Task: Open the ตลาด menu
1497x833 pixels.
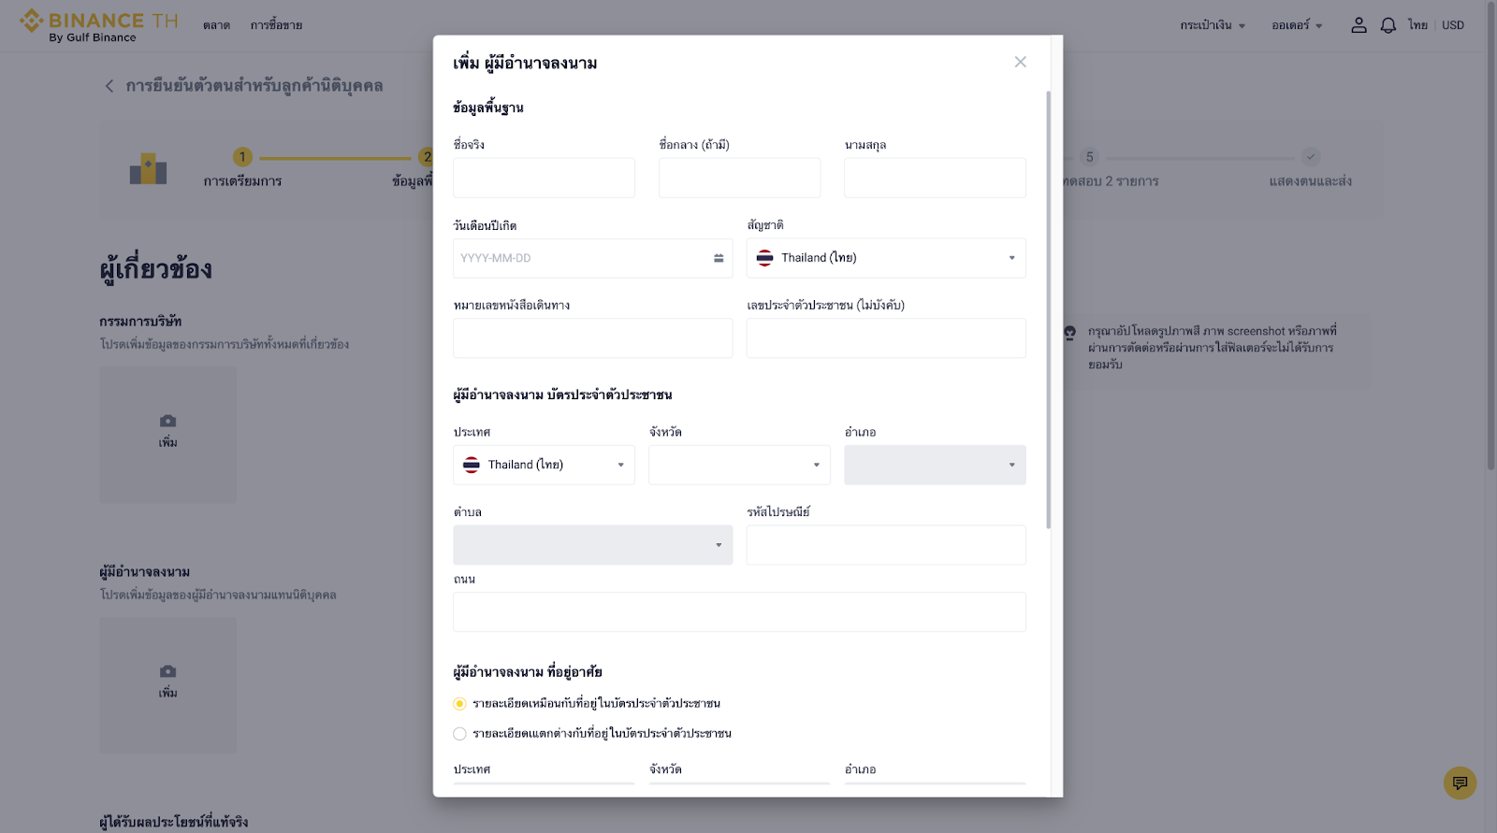Action: (x=216, y=25)
